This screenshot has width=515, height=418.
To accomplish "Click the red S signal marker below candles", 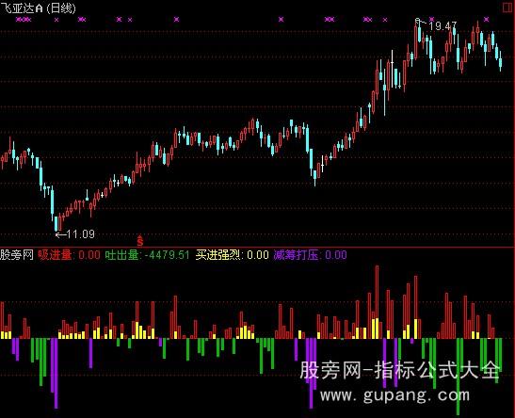I will click(x=140, y=241).
